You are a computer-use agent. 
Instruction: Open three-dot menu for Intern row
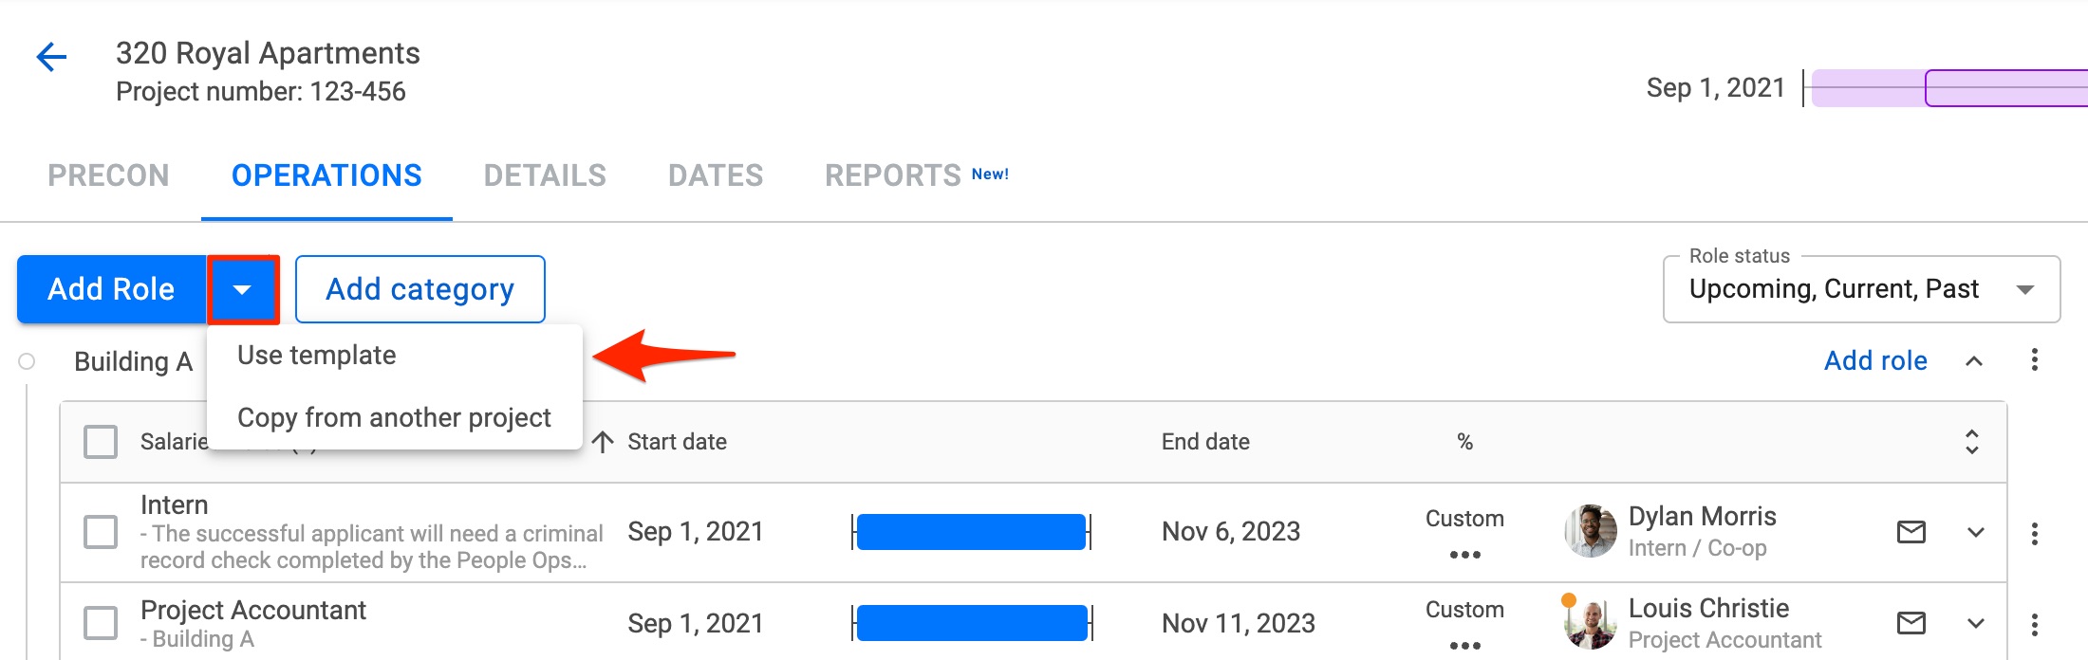click(x=2034, y=533)
